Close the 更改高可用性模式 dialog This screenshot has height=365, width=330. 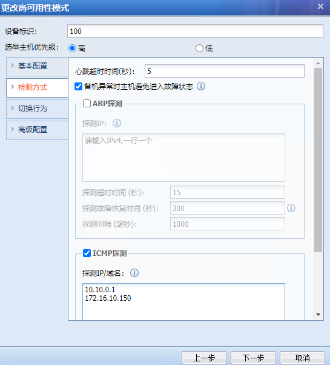320,7
